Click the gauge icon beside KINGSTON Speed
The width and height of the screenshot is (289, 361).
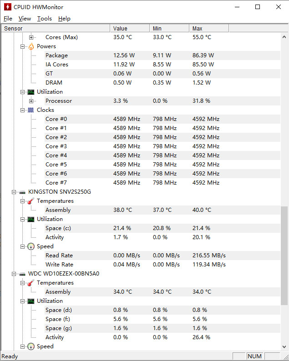coord(31,246)
